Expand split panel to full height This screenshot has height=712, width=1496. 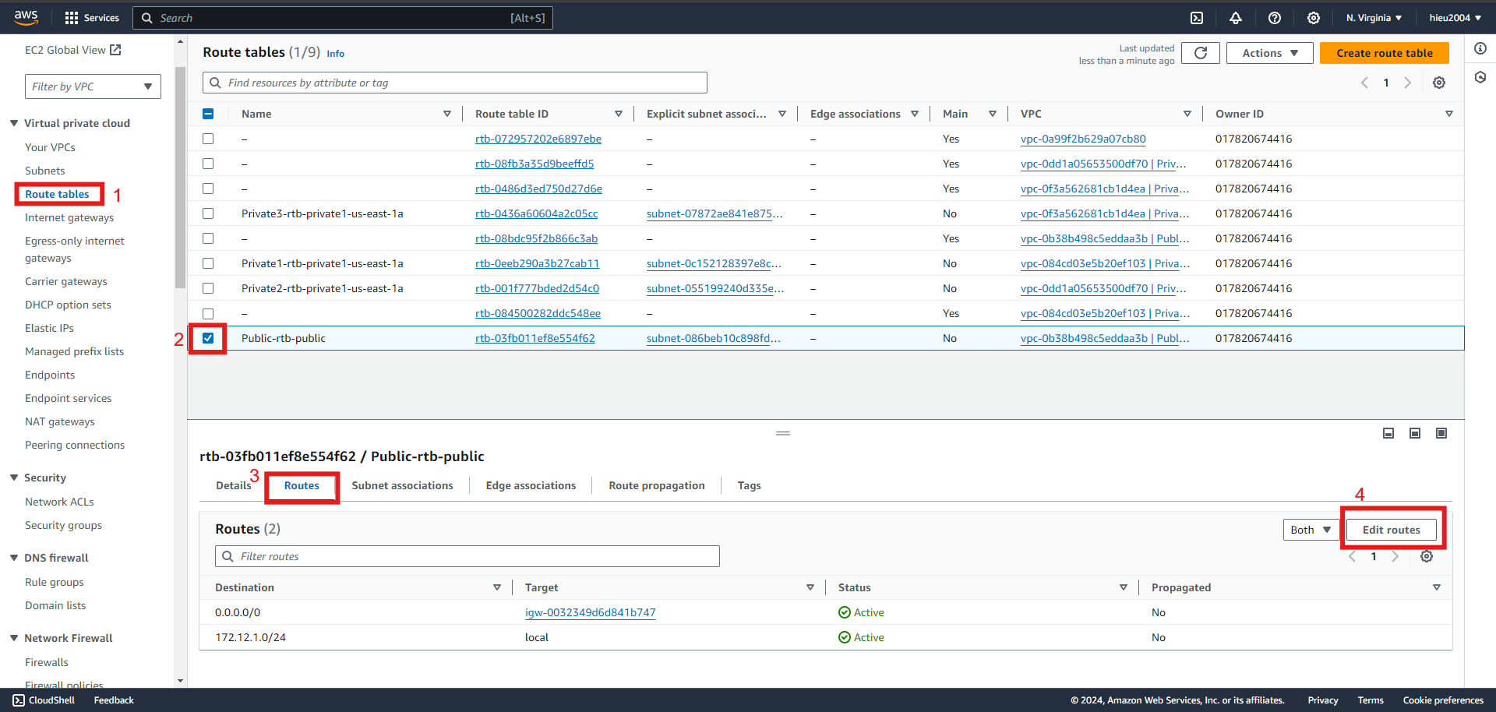pyautogui.click(x=1441, y=433)
